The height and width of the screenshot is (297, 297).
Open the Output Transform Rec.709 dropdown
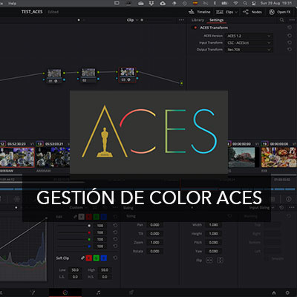[249, 50]
